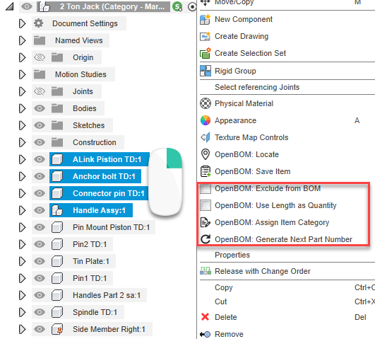Select the Tin Plate:1 label

[91, 261]
